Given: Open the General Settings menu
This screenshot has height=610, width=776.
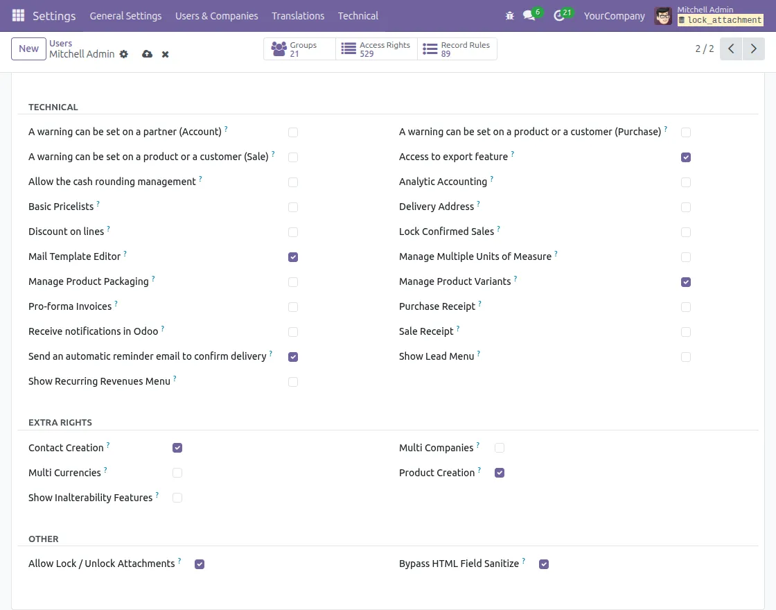Looking at the screenshot, I should tap(125, 16).
